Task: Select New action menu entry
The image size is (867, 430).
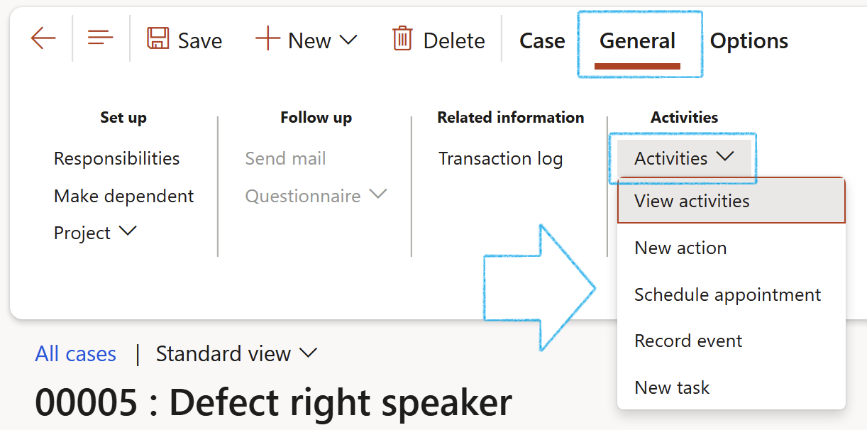Action: (x=680, y=248)
